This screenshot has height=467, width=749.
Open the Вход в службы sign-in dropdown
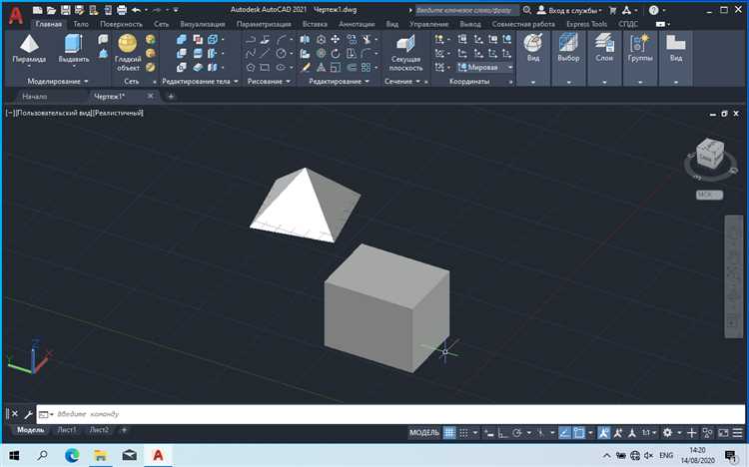pos(570,10)
